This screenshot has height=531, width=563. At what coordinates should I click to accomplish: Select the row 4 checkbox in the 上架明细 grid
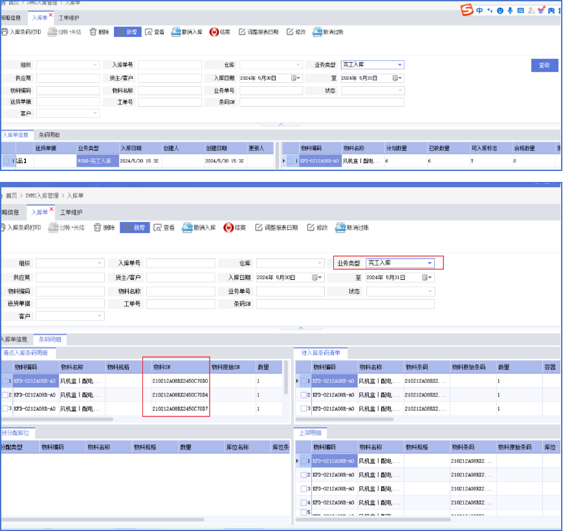(304, 503)
